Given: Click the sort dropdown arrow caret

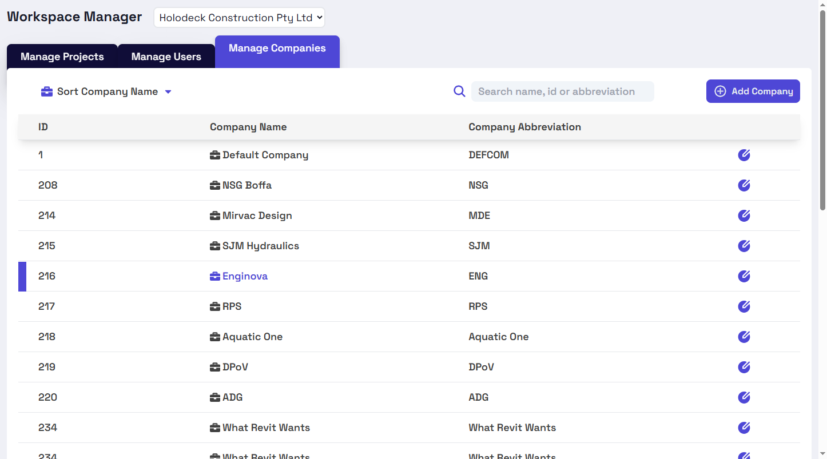Looking at the screenshot, I should click(168, 92).
